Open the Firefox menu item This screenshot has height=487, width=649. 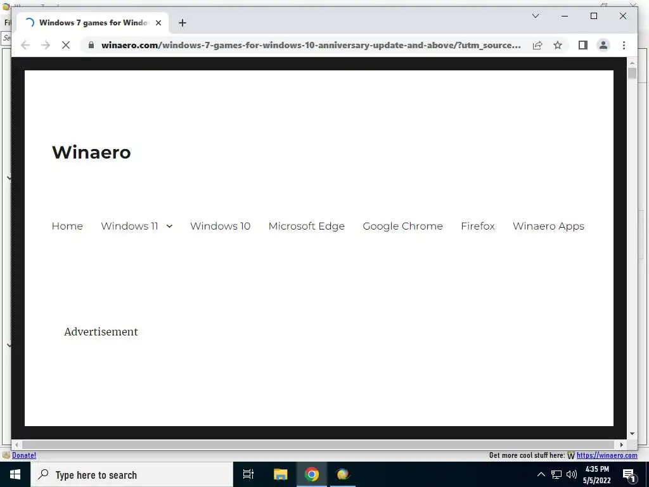[478, 226]
